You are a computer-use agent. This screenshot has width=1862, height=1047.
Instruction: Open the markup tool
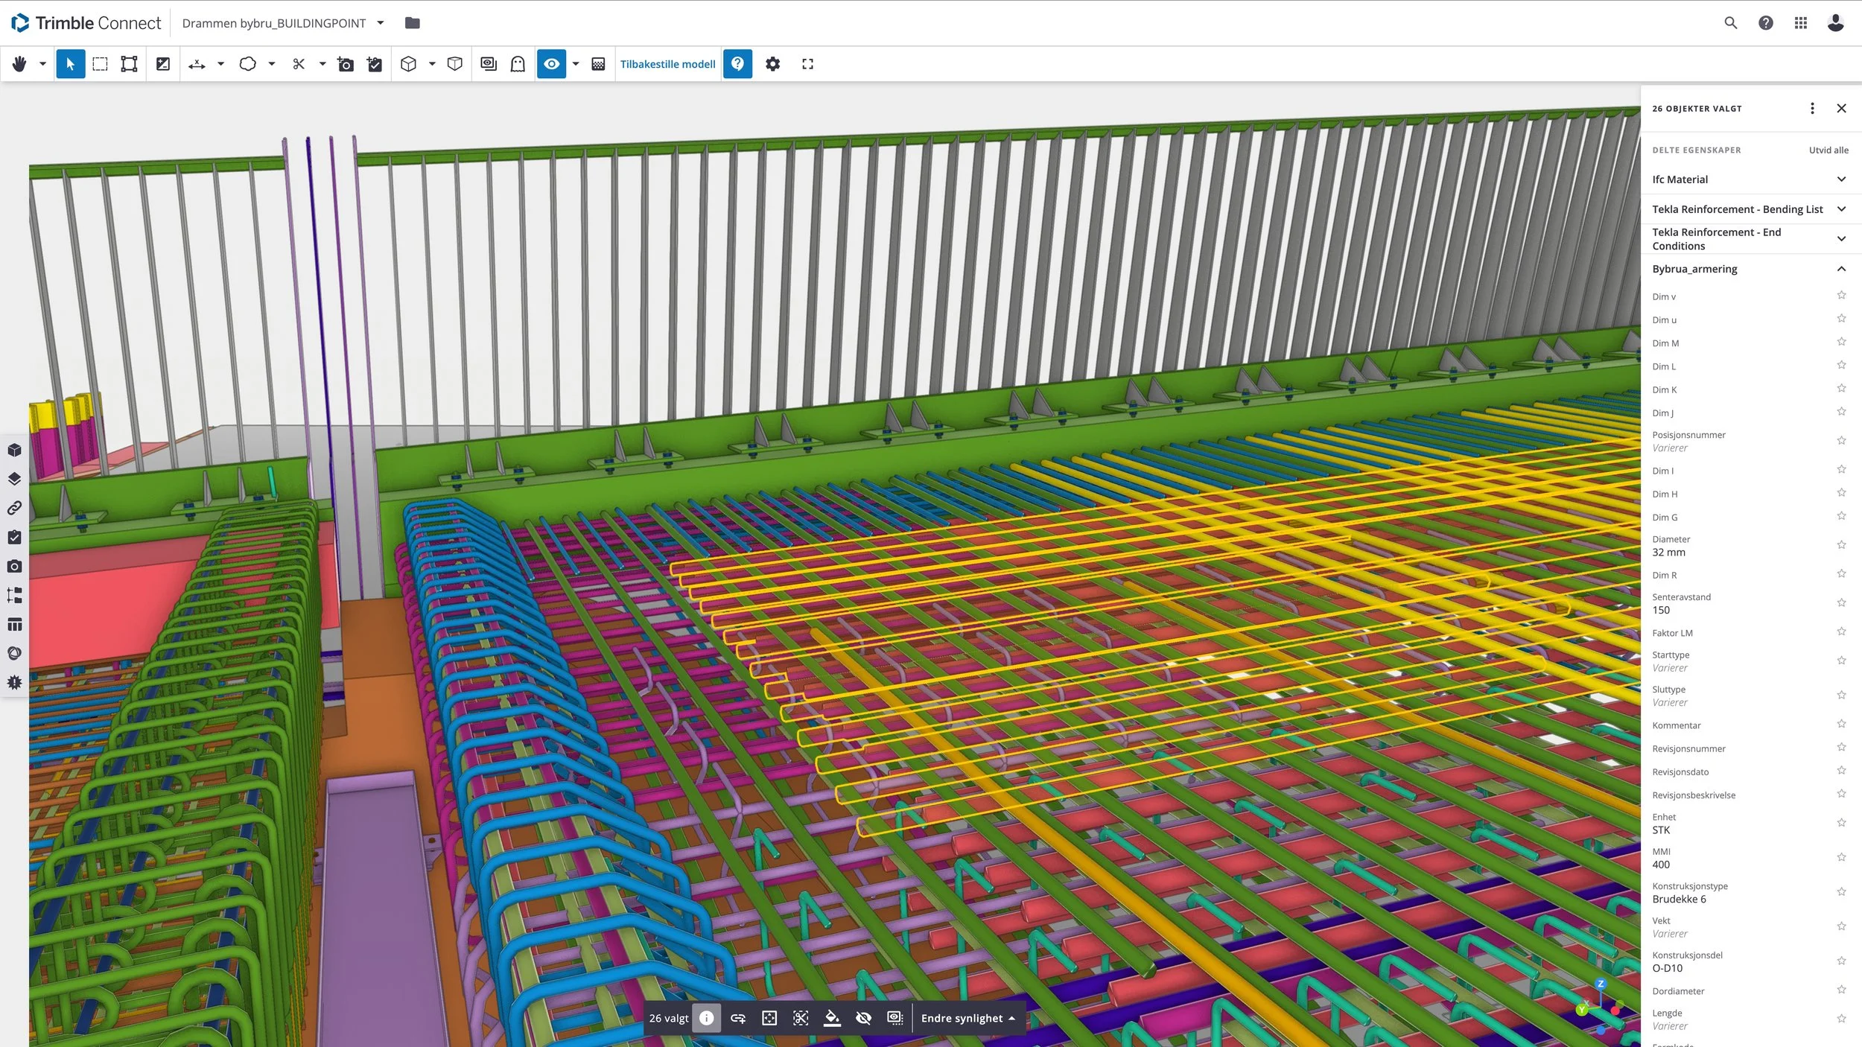click(x=163, y=64)
